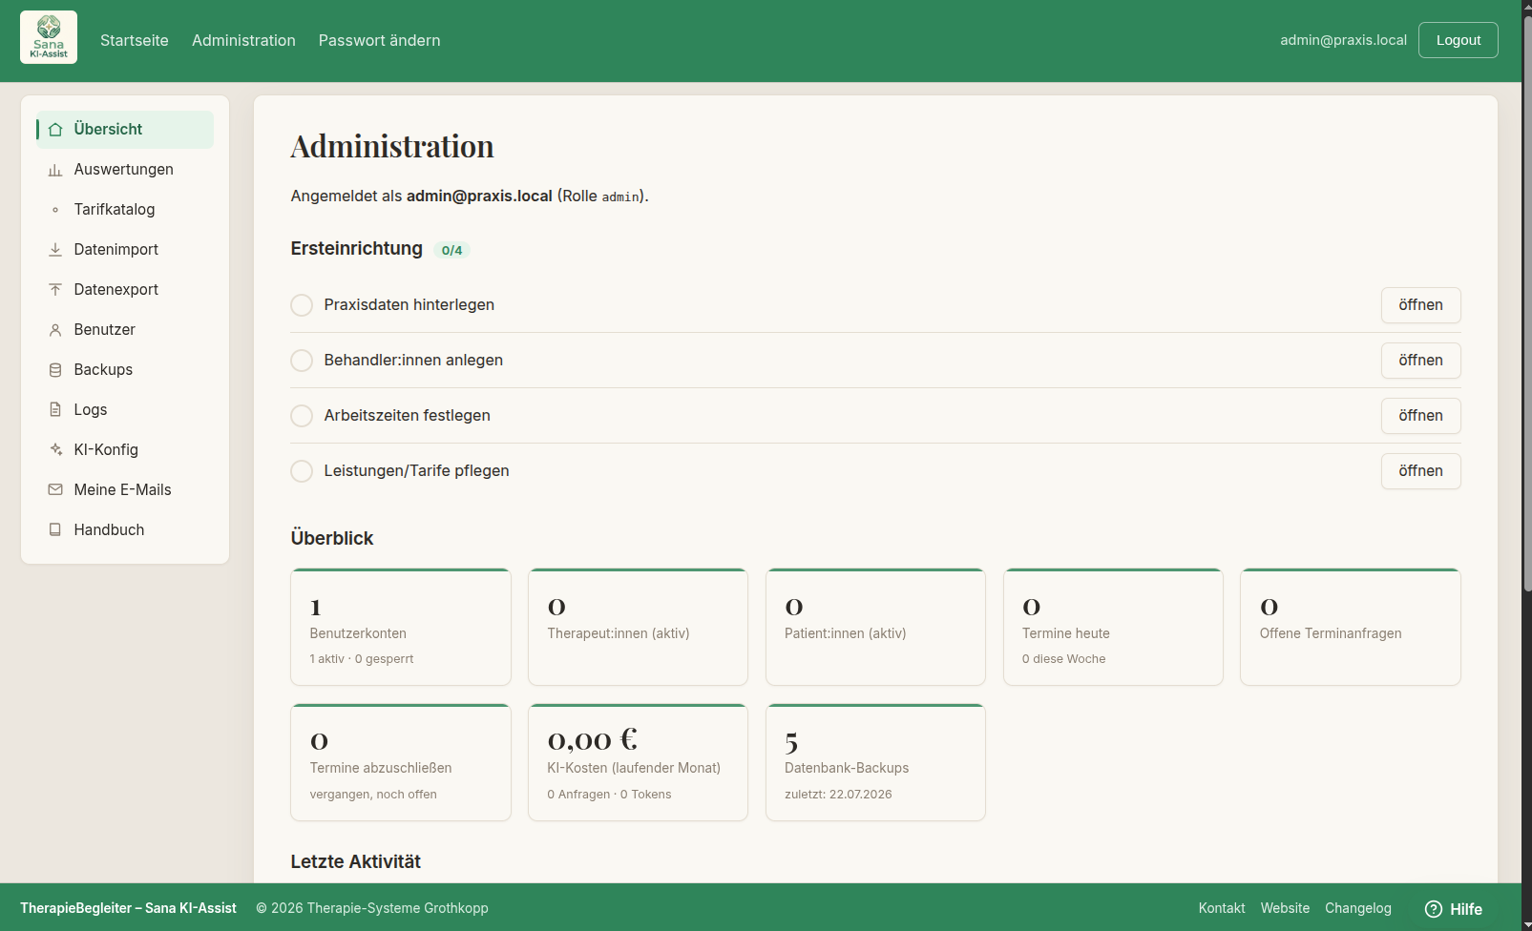Open the Administration menu in the top bar
The width and height of the screenshot is (1532, 931).
[x=243, y=40]
